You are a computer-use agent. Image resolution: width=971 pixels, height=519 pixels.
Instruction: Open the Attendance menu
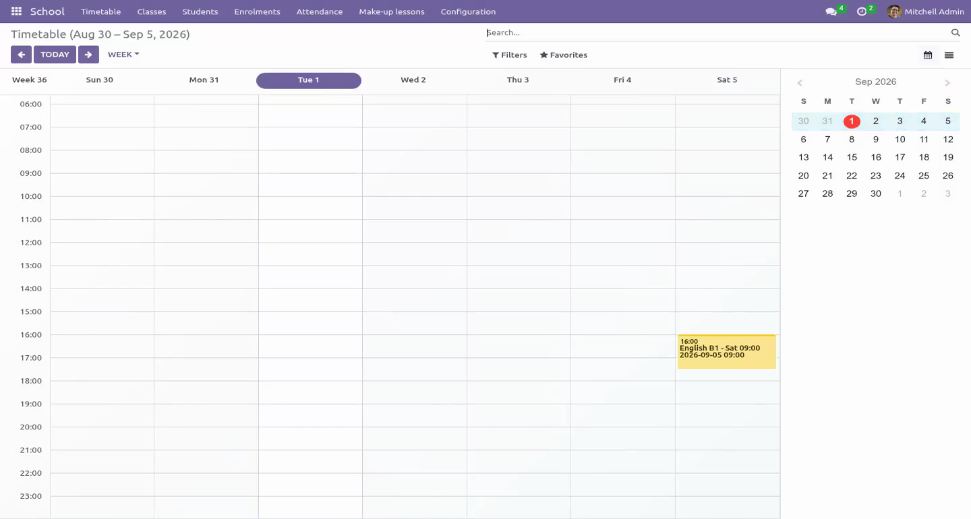pos(320,11)
